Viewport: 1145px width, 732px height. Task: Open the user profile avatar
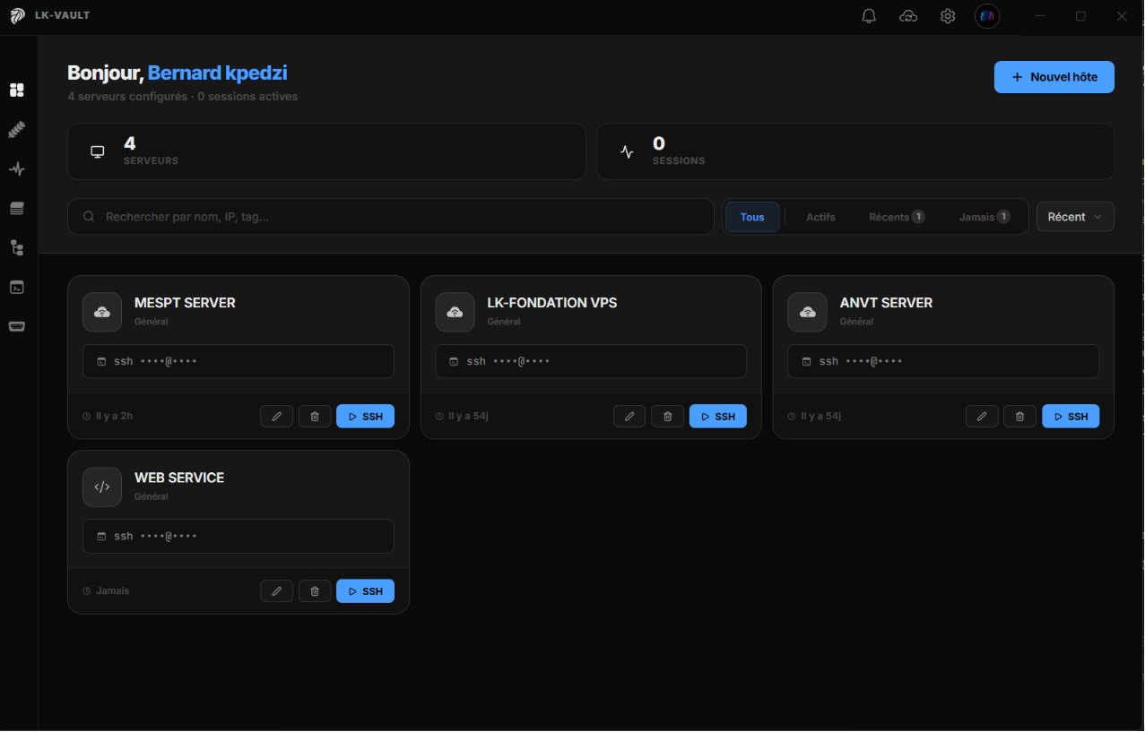click(987, 16)
